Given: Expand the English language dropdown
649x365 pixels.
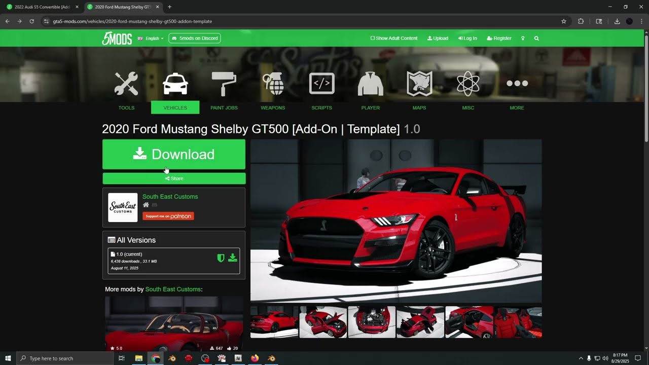Looking at the screenshot, I should click(x=151, y=39).
